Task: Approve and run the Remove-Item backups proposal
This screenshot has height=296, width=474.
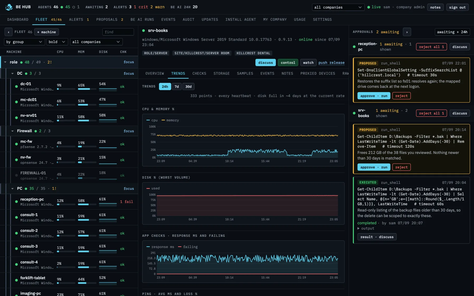Action: (374, 167)
